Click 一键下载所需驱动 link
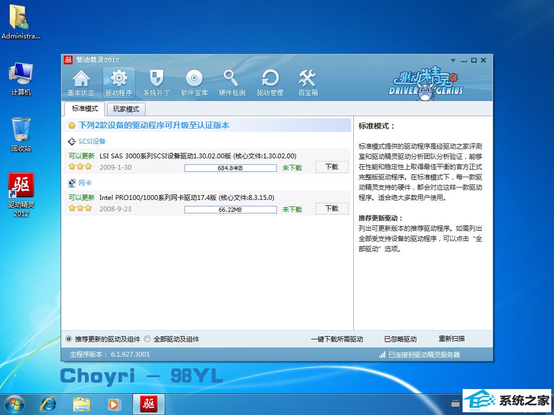 pos(337,339)
